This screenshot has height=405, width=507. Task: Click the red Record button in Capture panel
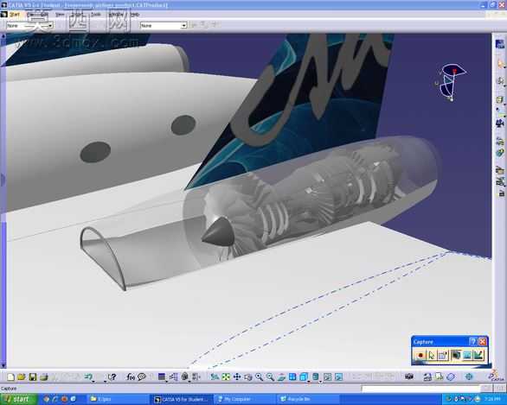(420, 355)
